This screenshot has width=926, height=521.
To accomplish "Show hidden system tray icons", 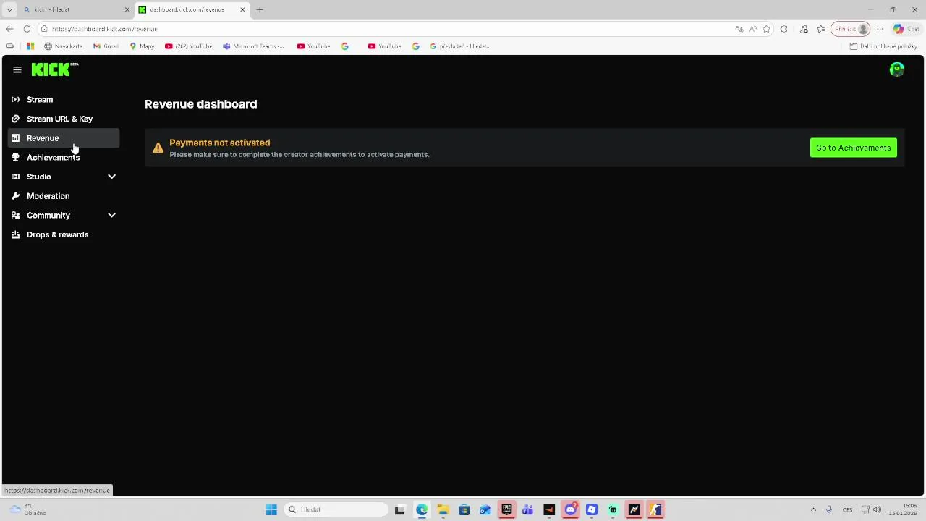I will point(813,509).
